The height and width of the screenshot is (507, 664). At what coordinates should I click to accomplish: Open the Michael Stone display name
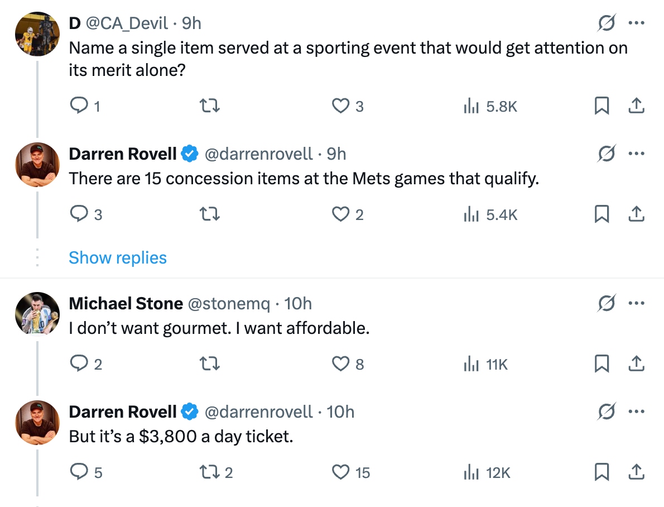pyautogui.click(x=126, y=304)
